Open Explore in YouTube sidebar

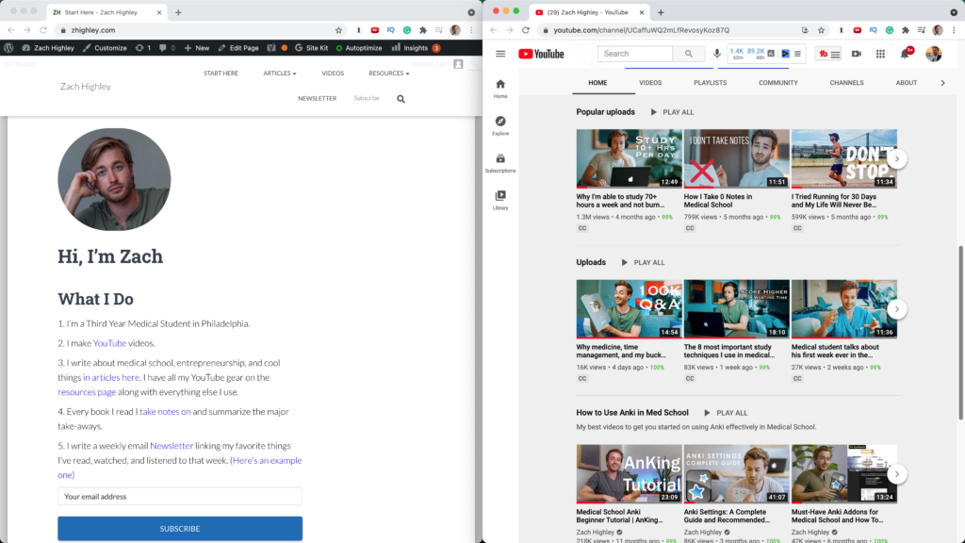(500, 125)
